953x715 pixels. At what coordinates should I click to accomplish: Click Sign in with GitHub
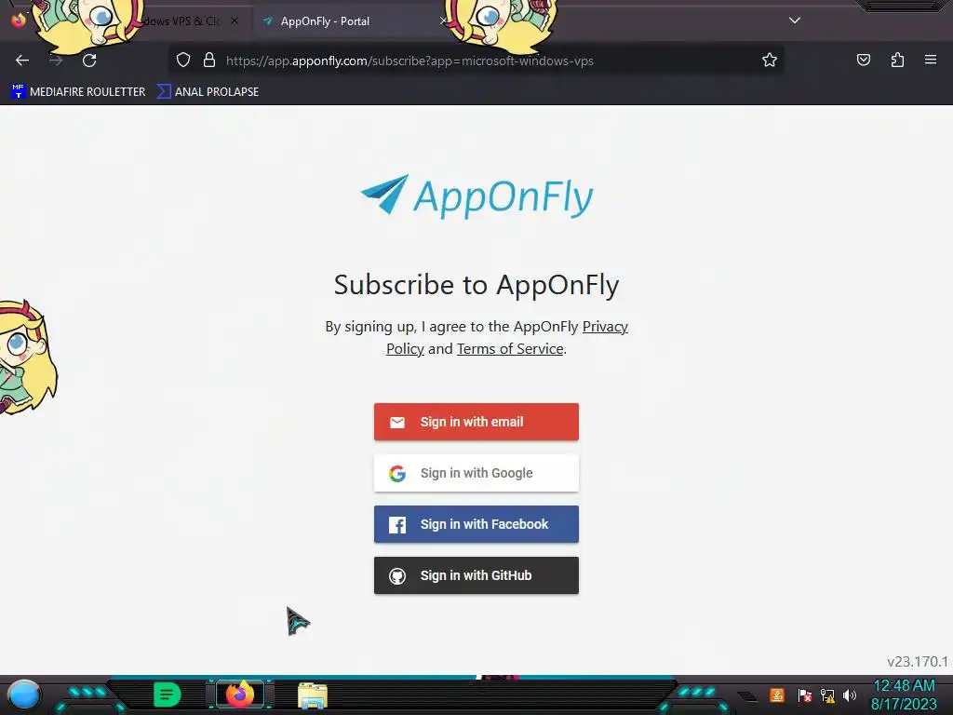click(x=476, y=575)
